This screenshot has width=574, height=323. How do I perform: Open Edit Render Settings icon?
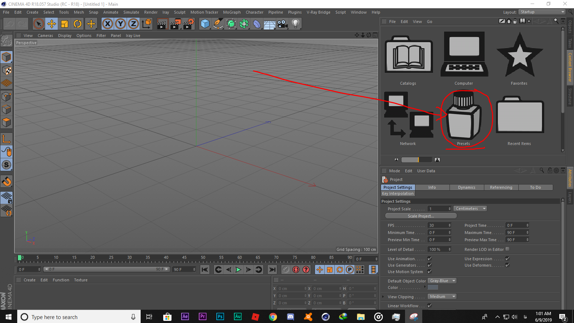click(189, 24)
